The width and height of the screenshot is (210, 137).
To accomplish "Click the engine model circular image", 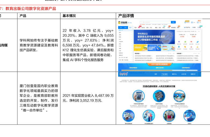I will tap(159, 96).
